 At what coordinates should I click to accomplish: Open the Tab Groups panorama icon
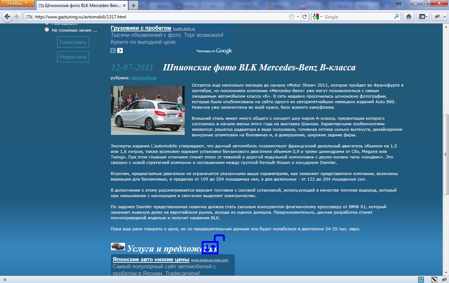(398, 5)
